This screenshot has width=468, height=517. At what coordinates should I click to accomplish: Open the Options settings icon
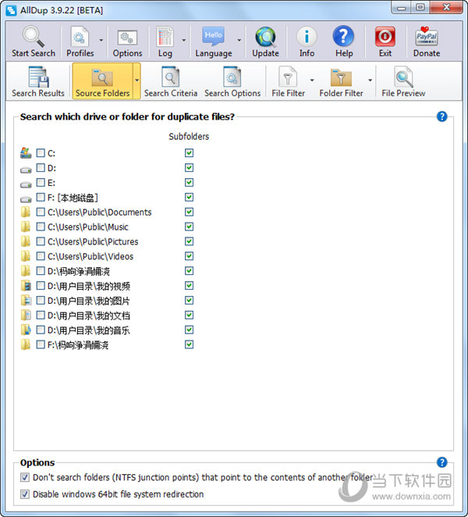(127, 41)
